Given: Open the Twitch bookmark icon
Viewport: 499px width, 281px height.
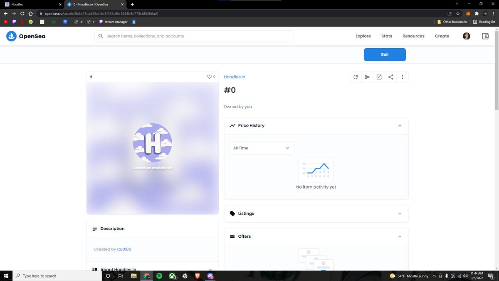Looking at the screenshot, I should (x=14, y=22).
